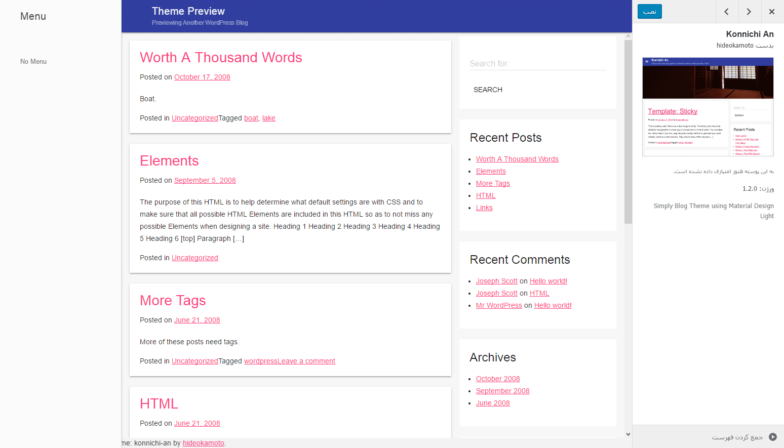The width and height of the screenshot is (784, 448).
Task: Open Hello world! from Mr WordPress's comment
Action: click(x=553, y=305)
